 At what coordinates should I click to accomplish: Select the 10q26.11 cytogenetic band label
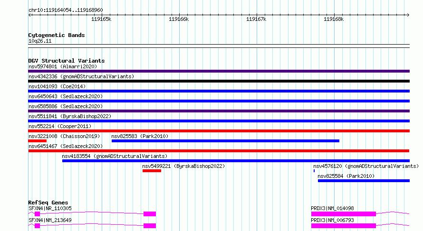[40, 41]
